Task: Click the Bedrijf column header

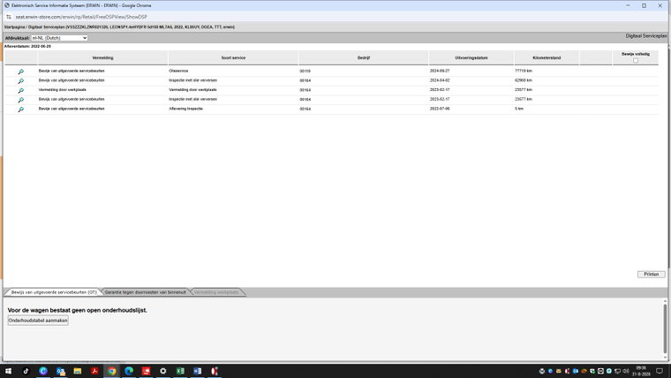Action: pyautogui.click(x=364, y=57)
